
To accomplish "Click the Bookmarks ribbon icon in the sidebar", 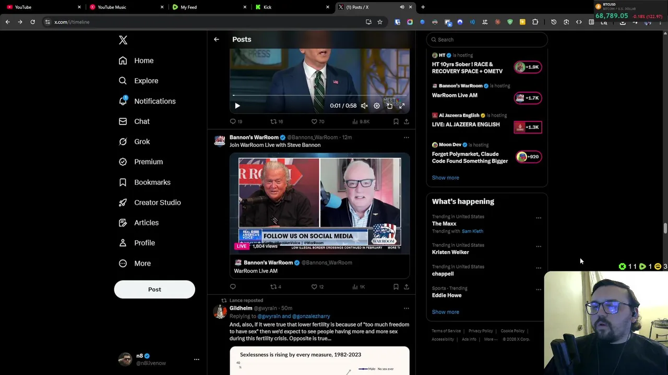I will 123,182.
